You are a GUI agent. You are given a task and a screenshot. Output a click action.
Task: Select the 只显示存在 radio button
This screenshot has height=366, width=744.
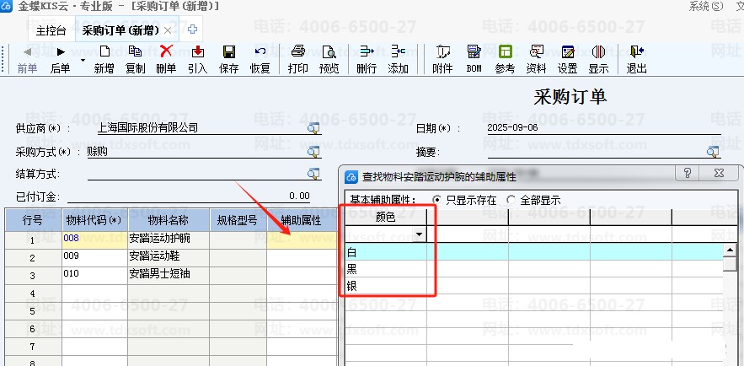(436, 200)
